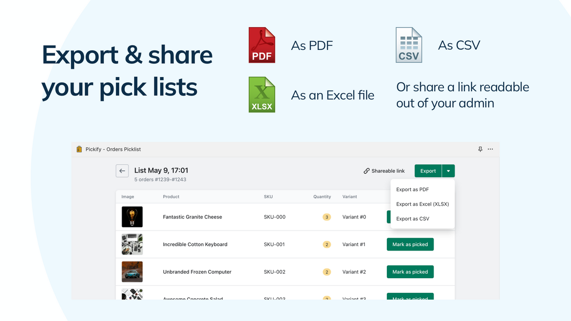This screenshot has height=321, width=571.
Task: Click the CSV file icon
Action: (409, 45)
